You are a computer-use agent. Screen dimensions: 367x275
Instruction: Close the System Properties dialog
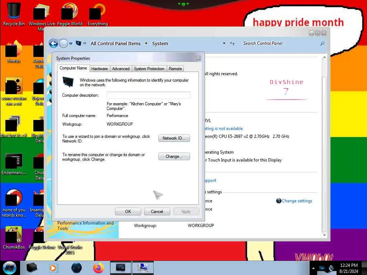pos(198,58)
